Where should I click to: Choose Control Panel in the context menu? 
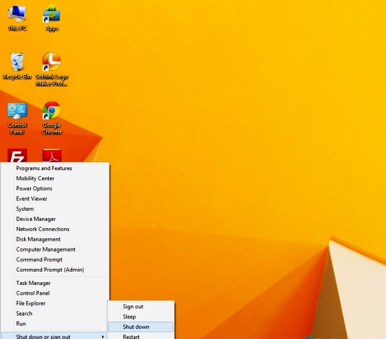click(55, 293)
